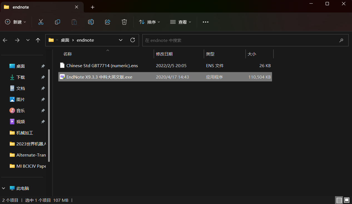Go up one folder level

click(38, 40)
